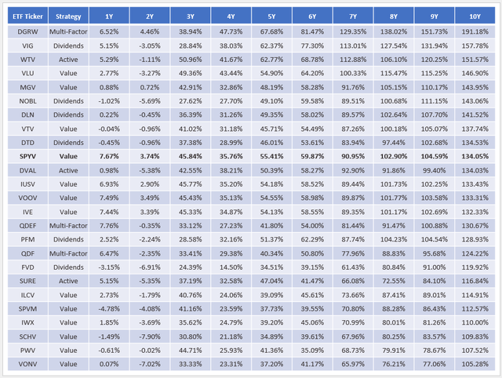Select the SCHV ticker cell
The image size is (502, 378).
[26, 336]
